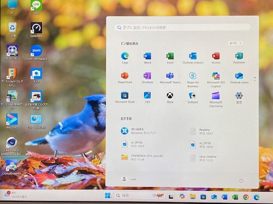Screen dimensions: 273x204
Task: Open recommended file Readme
Action: [201, 131]
